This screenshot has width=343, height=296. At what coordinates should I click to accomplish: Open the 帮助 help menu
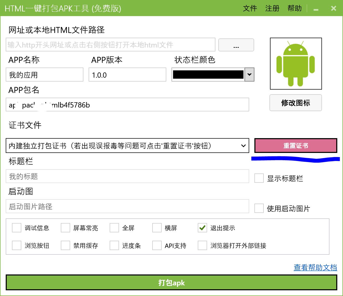[x=294, y=9]
